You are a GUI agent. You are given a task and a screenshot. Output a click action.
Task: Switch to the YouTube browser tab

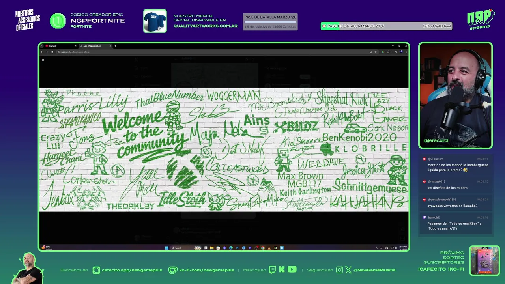(61, 46)
